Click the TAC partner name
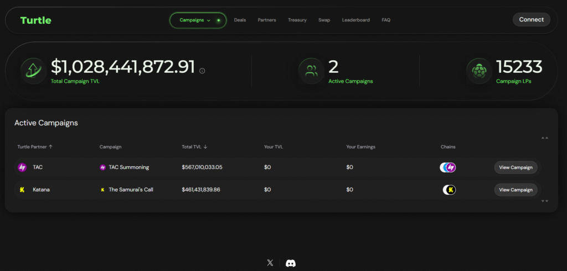This screenshot has width=567, height=271. pos(38,167)
